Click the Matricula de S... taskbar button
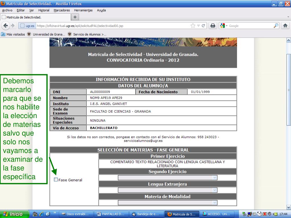291x218 pixels. coord(182,214)
